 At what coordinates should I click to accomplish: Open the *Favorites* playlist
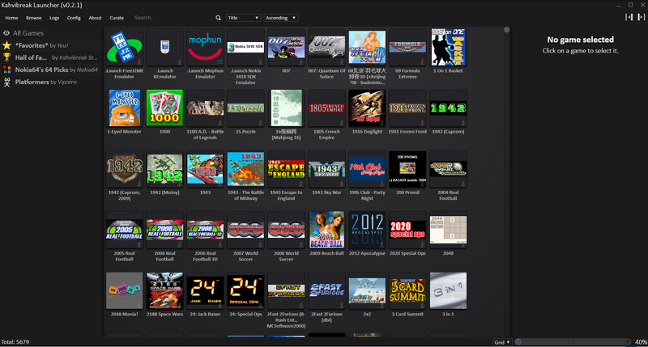pyautogui.click(x=51, y=45)
